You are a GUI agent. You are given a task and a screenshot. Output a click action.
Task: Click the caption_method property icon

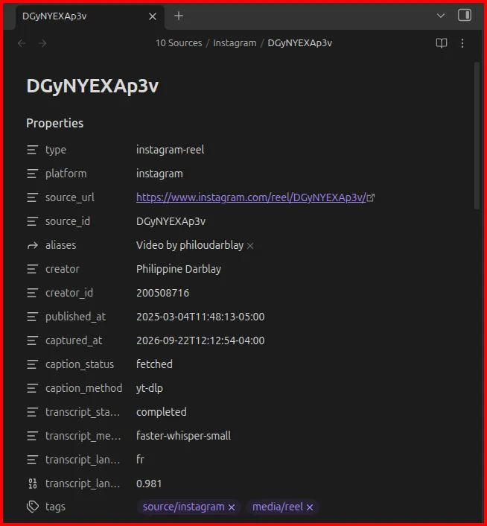point(32,388)
